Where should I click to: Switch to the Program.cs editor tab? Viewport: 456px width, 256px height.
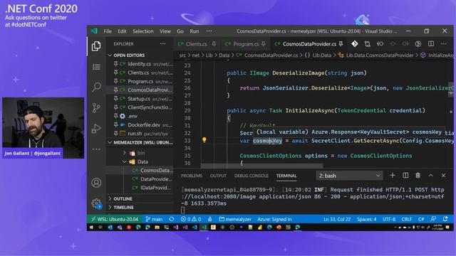(246, 44)
